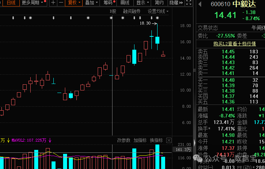265x169 pixels.
Task: Click 隐藏 to hide side panel
Action: (x=176, y=3)
